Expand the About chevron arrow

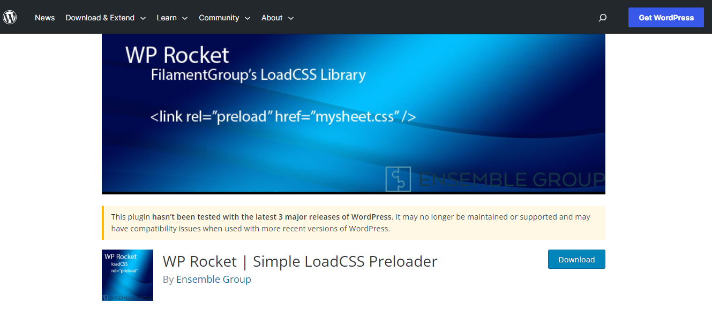[291, 18]
